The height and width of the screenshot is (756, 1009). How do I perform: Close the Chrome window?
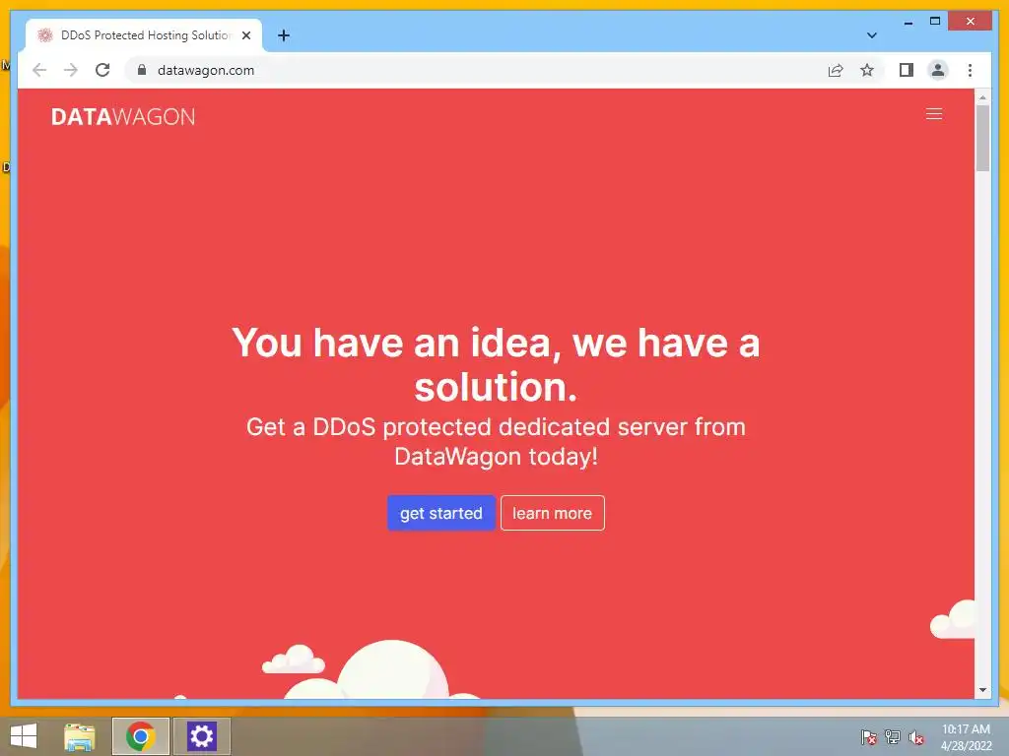pyautogui.click(x=970, y=22)
